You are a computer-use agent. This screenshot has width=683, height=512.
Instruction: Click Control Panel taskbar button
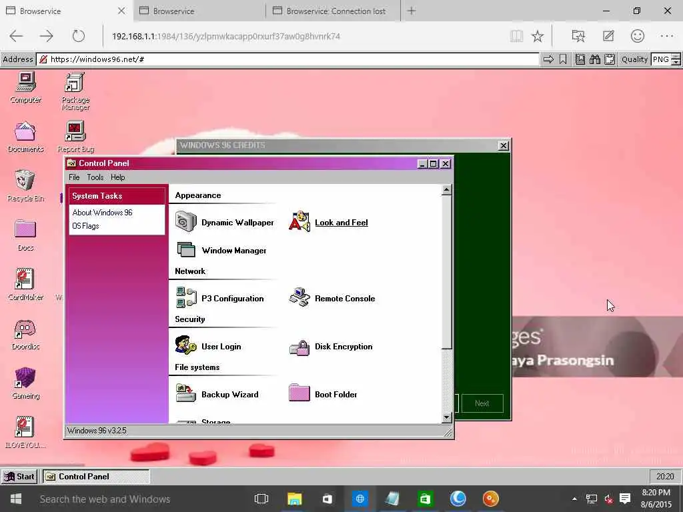tap(96, 476)
